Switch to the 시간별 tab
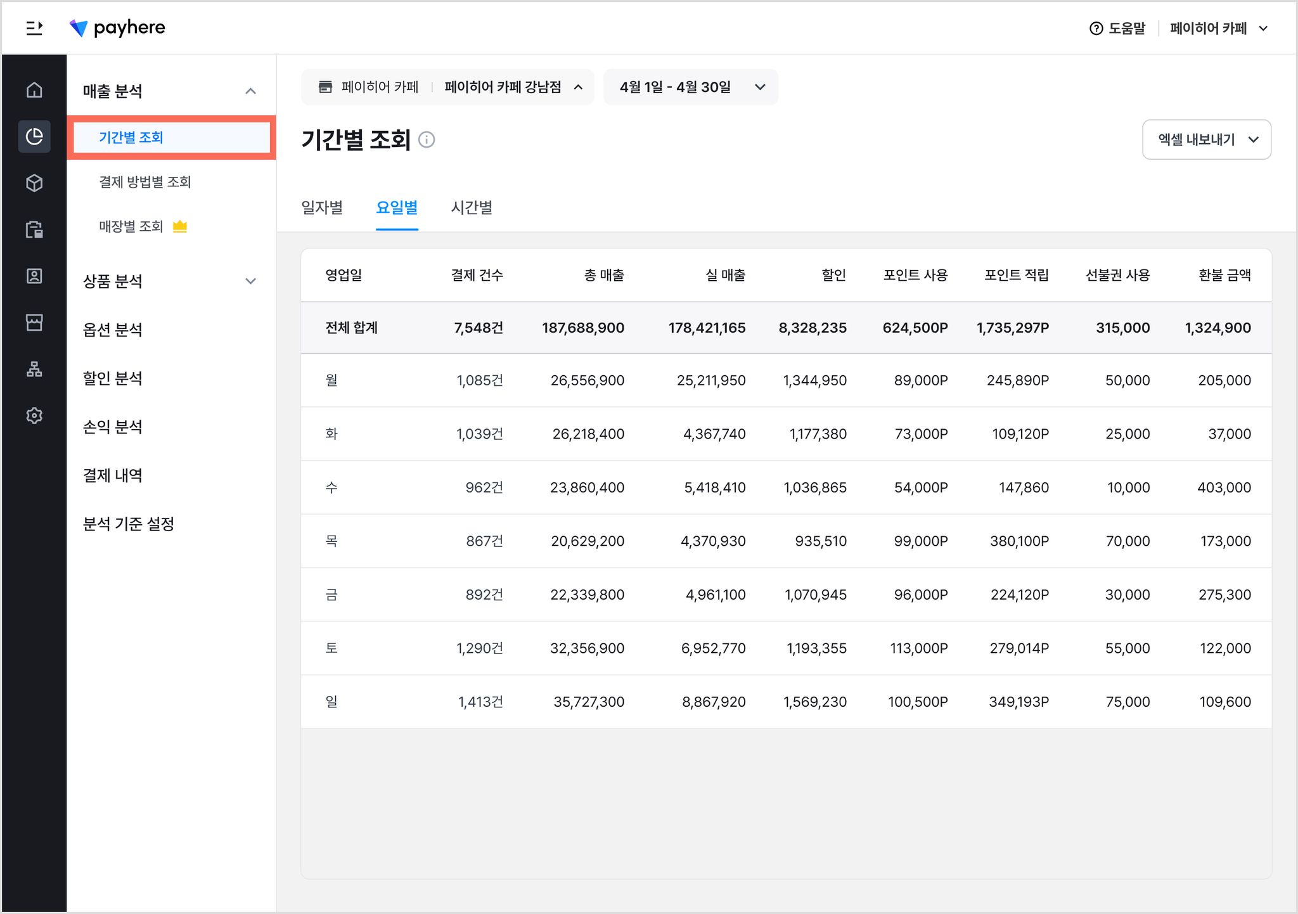Screen dimensions: 1298x914 click(x=472, y=207)
